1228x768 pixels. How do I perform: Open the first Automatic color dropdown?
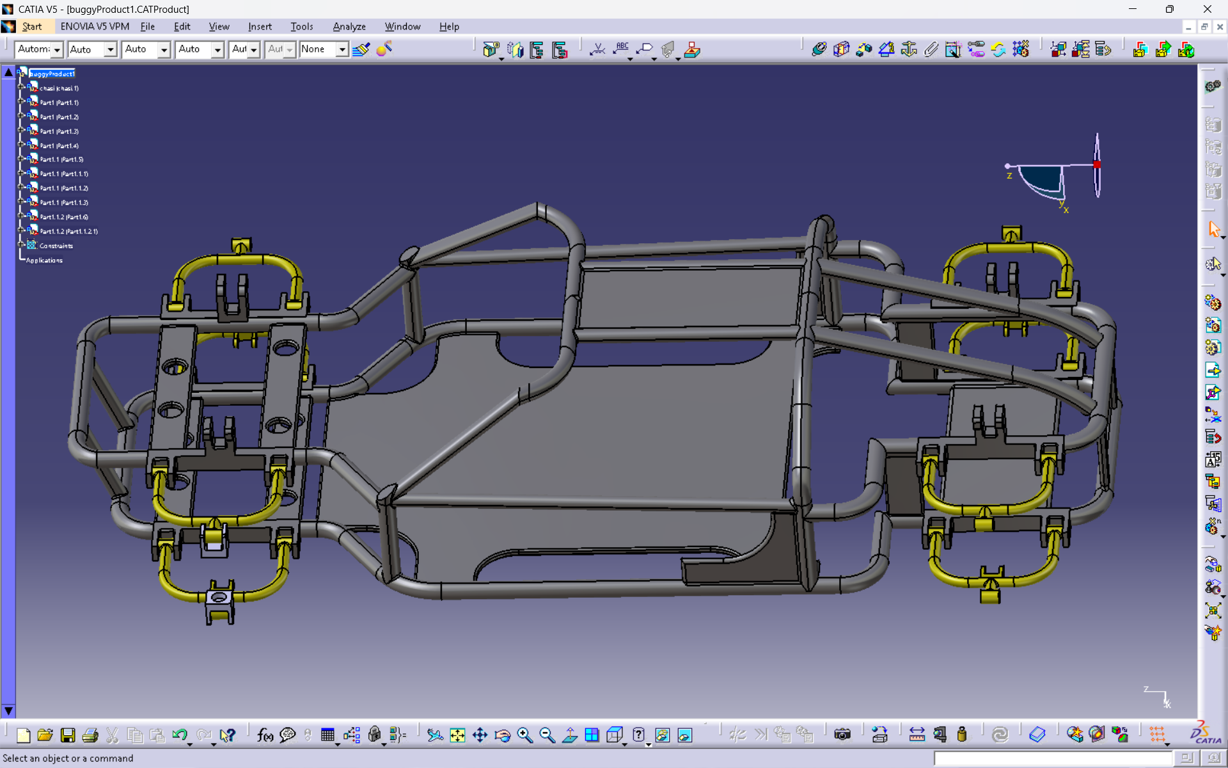[x=57, y=49]
